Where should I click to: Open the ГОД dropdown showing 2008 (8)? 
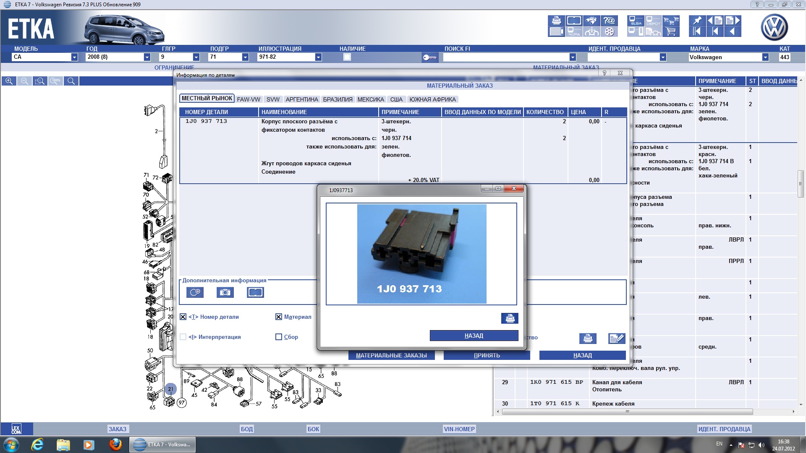point(147,57)
